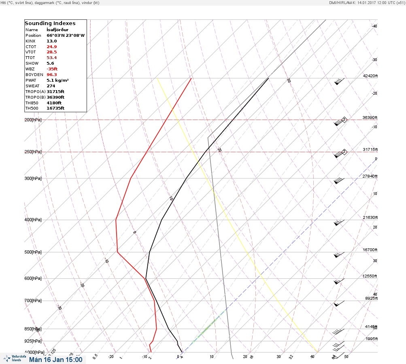This screenshot has width=406, height=364.
Task: Click the wind barb at 600 hPa level
Action: pyautogui.click(x=339, y=281)
